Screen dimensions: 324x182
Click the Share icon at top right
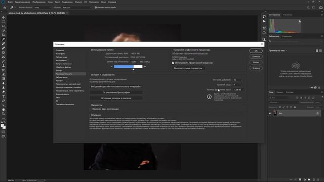320,8
